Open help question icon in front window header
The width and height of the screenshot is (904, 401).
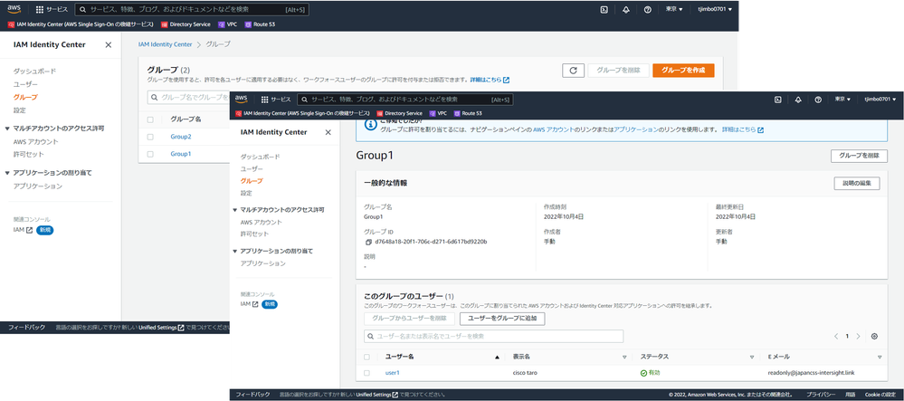(x=818, y=100)
